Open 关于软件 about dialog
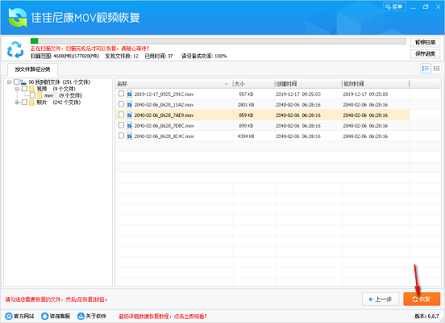Screen dimensions: 445x323 92,316
